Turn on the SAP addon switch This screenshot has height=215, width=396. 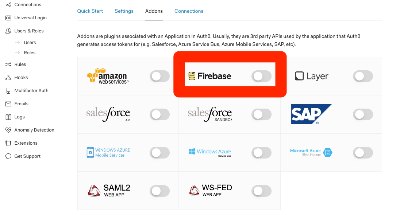[x=363, y=114]
